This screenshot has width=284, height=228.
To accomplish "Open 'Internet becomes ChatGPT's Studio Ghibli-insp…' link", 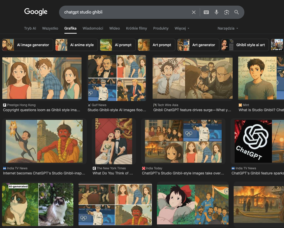I will 44,173.
